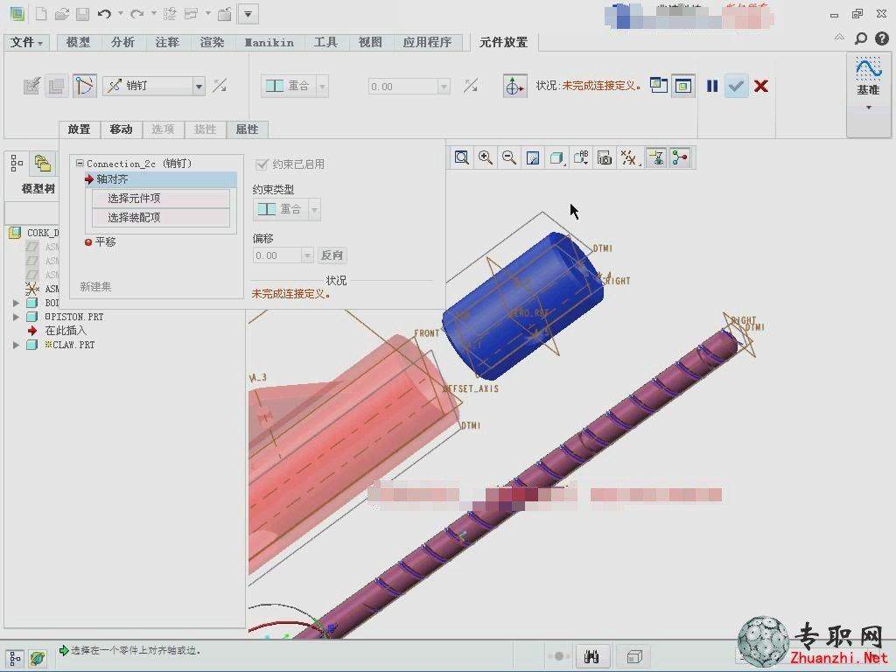
Task: Open datum display filters icon
Action: point(628,157)
